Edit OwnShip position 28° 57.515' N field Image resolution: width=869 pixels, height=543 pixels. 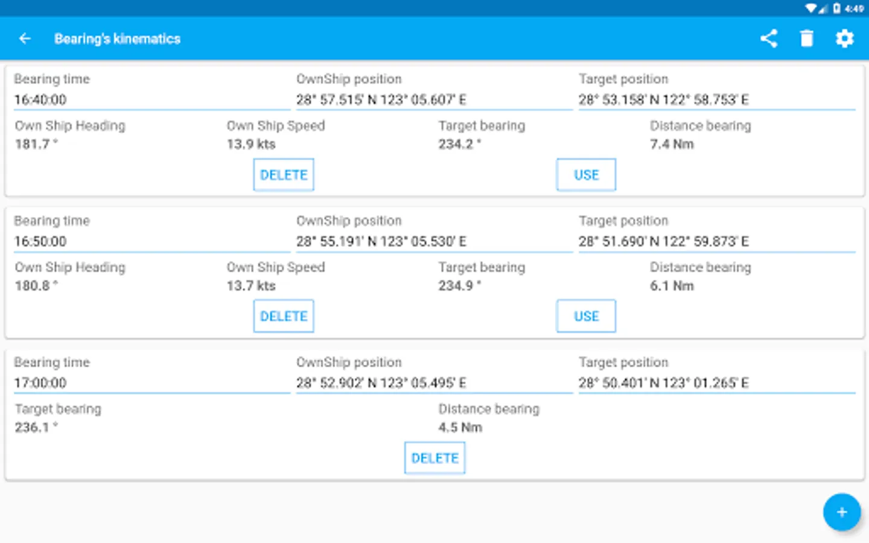click(x=434, y=100)
